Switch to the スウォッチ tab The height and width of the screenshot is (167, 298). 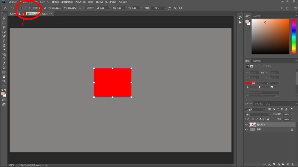click(x=257, y=16)
